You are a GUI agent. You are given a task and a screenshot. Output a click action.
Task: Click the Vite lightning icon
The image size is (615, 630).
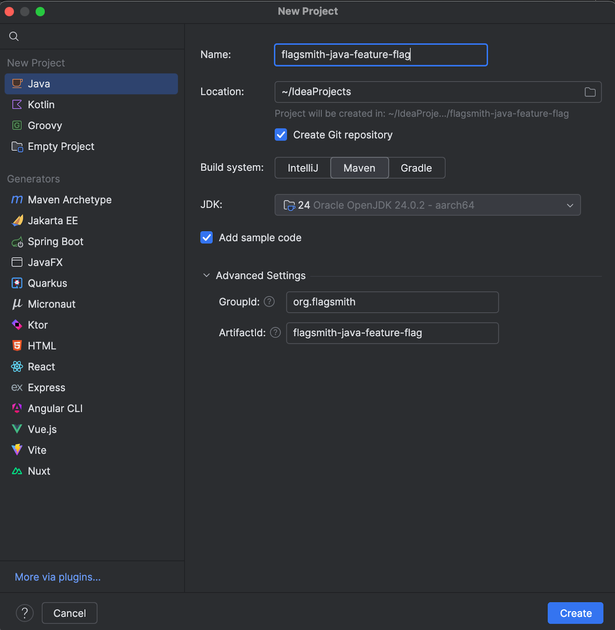(17, 450)
